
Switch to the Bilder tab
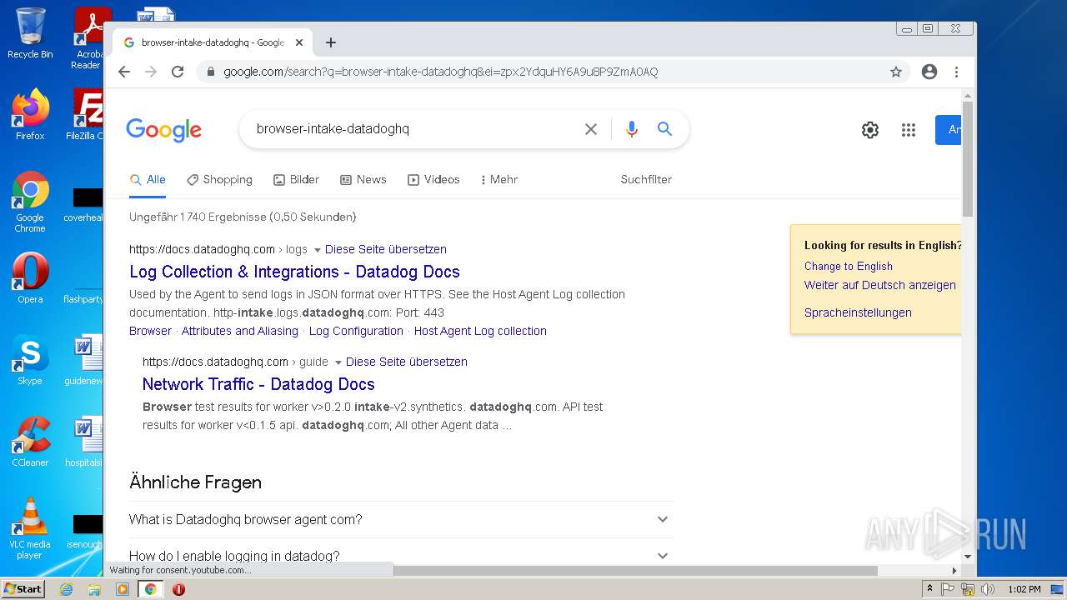coord(296,179)
